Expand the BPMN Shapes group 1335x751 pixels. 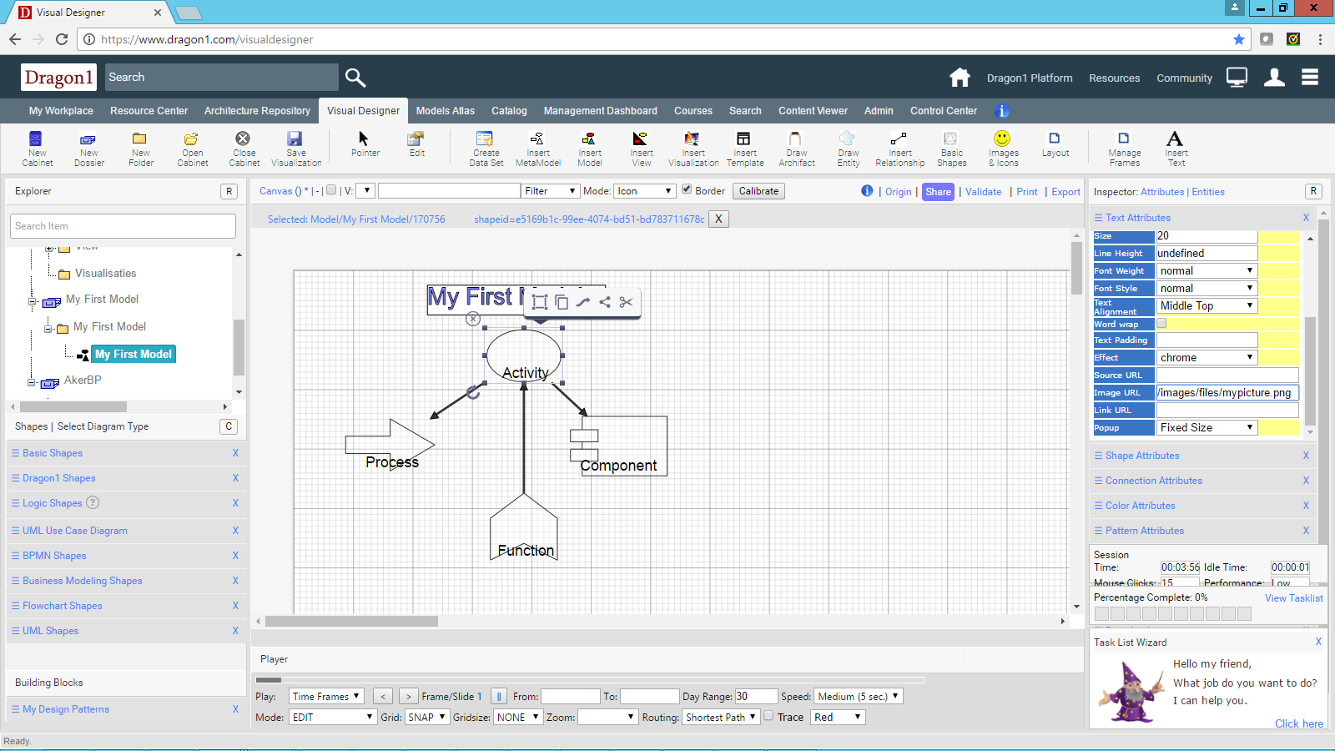coord(54,556)
